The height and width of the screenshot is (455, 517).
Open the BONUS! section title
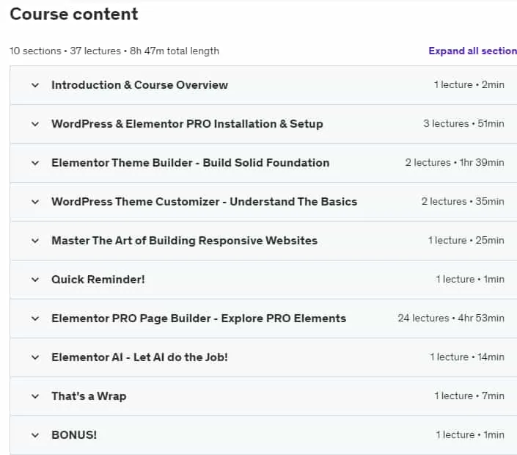(x=74, y=435)
